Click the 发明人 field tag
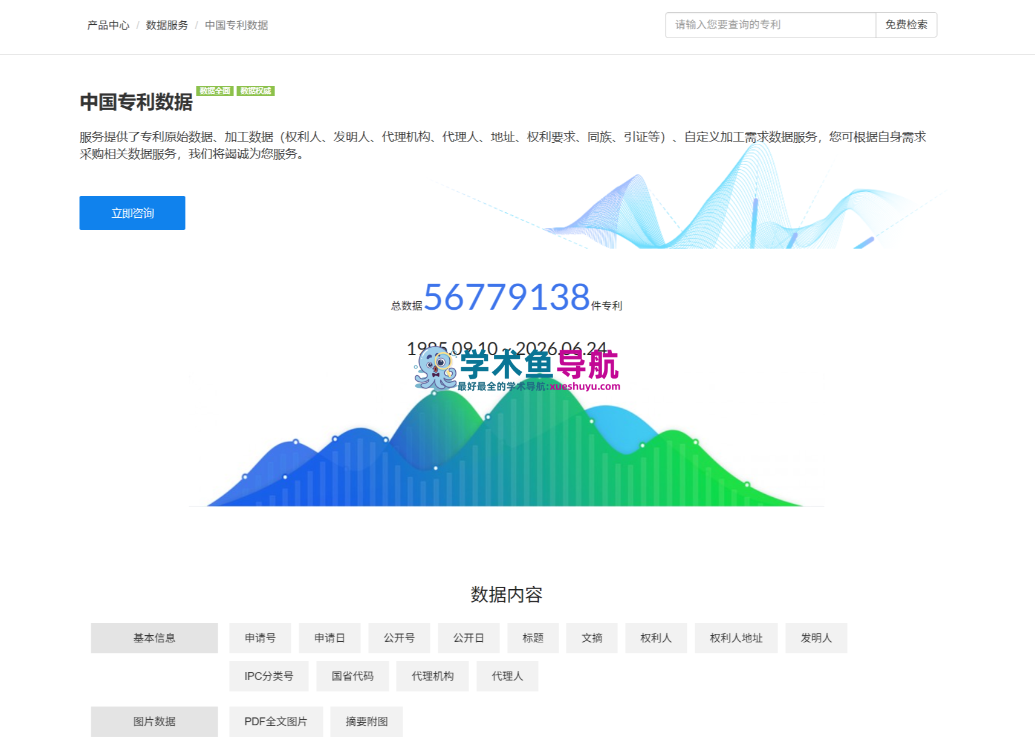Viewport: 1035px width, 738px height. tap(816, 638)
